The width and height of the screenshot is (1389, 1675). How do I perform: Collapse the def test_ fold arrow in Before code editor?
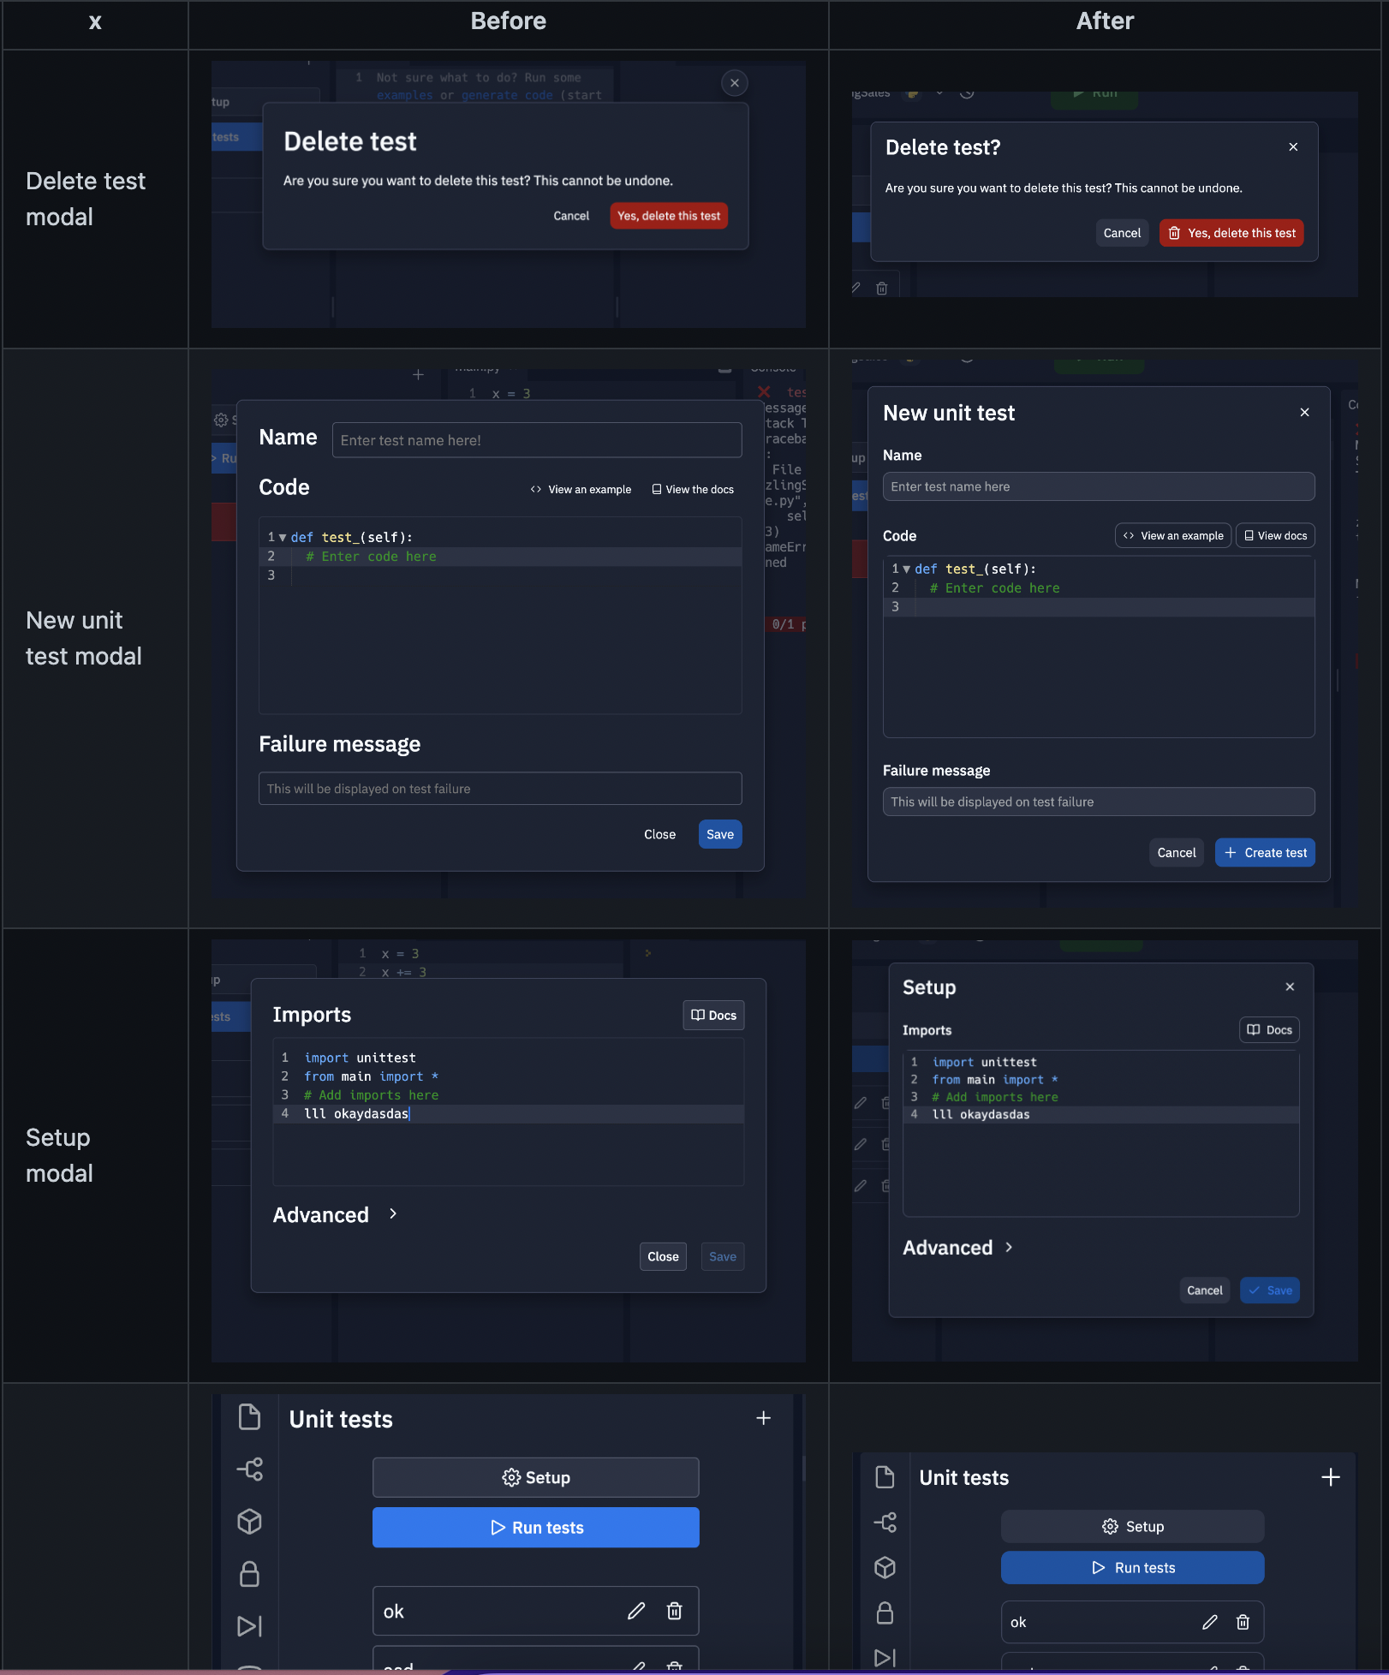point(283,538)
